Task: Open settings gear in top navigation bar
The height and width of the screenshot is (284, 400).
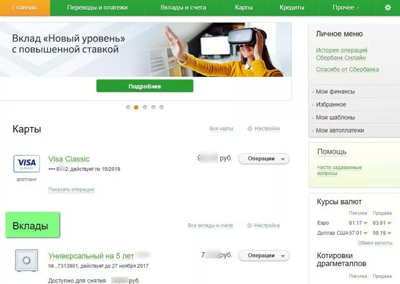Action: click(x=387, y=8)
